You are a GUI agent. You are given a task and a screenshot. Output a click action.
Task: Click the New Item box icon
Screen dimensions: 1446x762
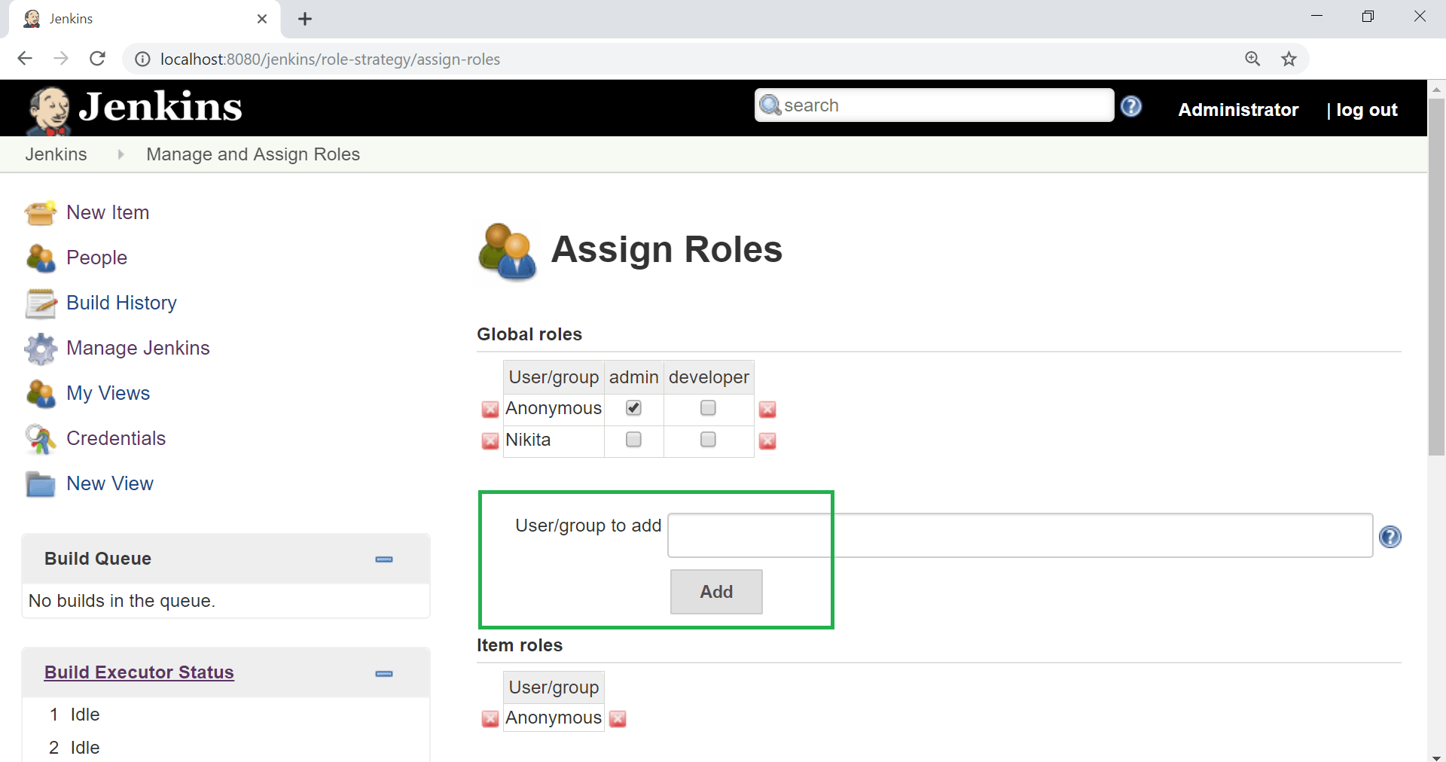point(41,213)
